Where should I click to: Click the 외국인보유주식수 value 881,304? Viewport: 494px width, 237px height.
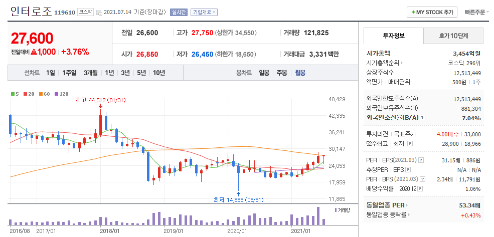pos(471,109)
